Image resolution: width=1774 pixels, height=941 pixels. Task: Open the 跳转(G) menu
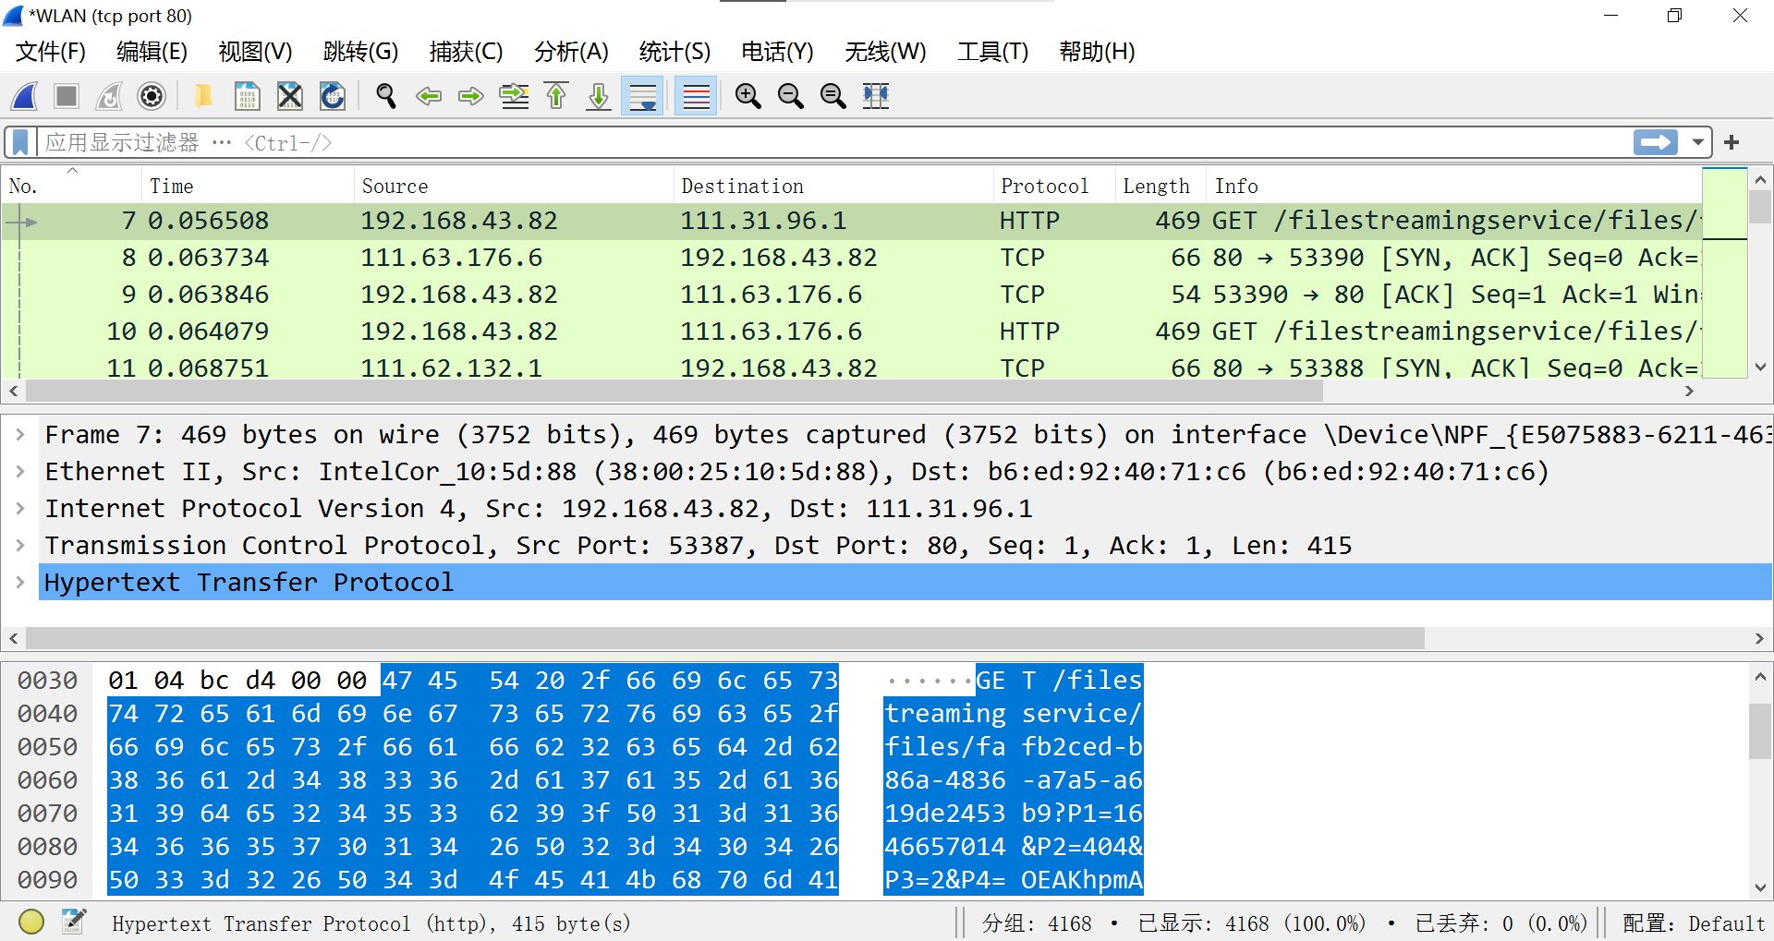[360, 52]
